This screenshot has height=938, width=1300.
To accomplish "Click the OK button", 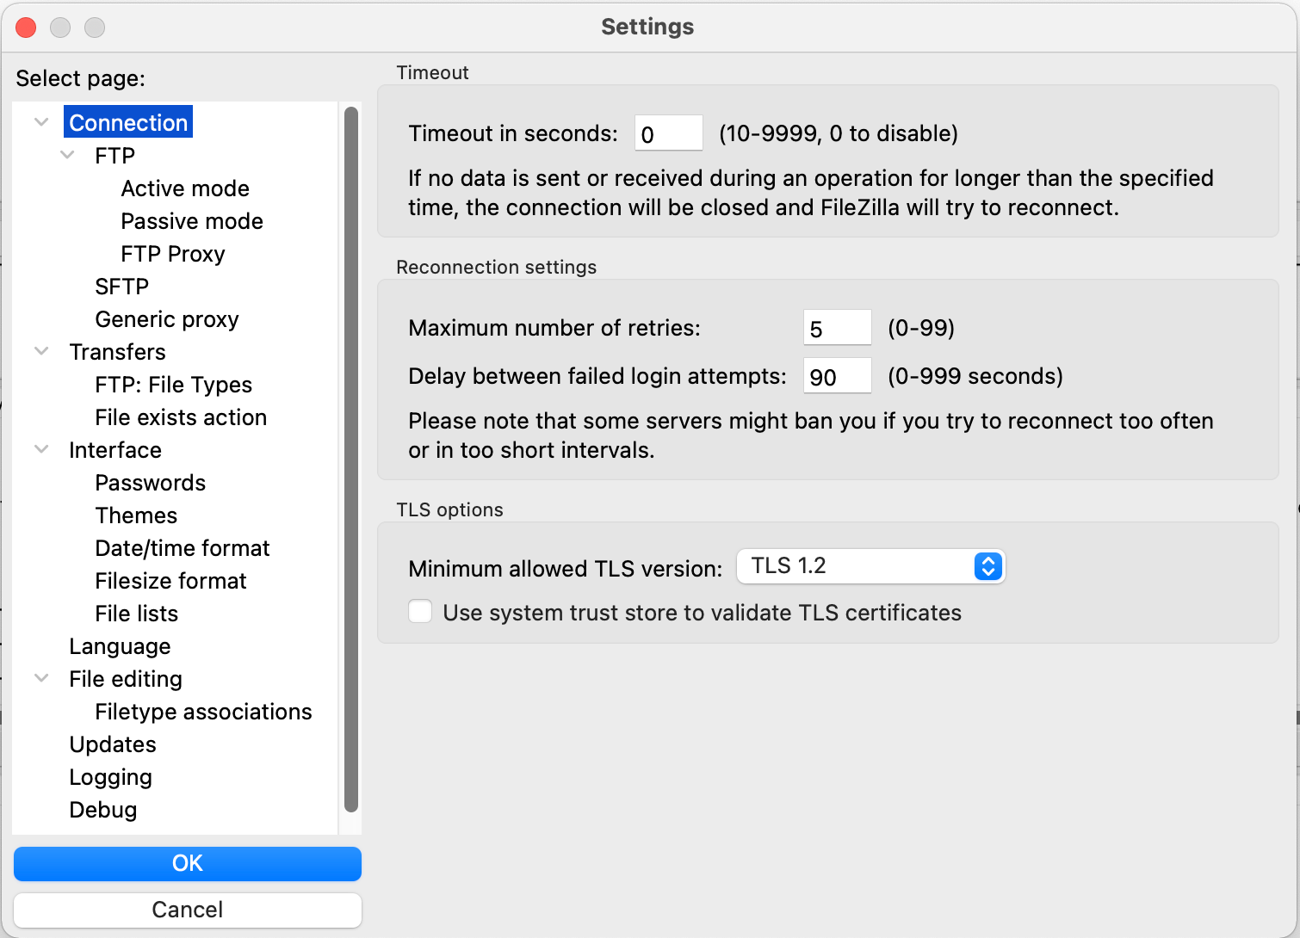I will (188, 863).
